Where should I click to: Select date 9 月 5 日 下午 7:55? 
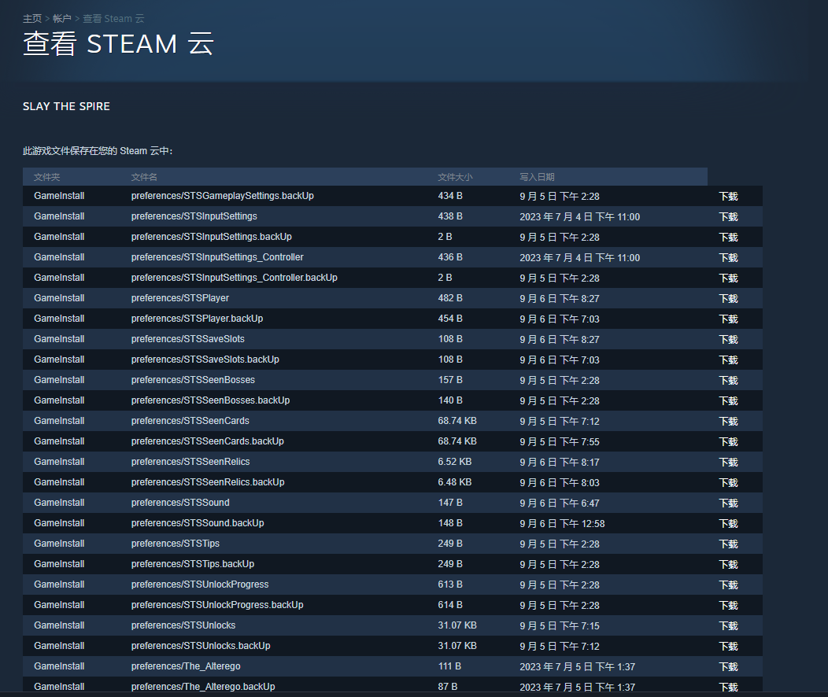[560, 442]
